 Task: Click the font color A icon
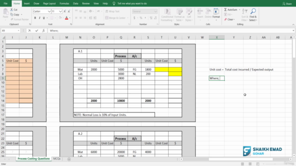coord(67,18)
